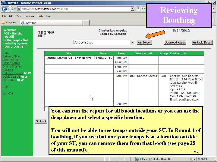Click the browser Back arrow button

click(x=4, y=9)
